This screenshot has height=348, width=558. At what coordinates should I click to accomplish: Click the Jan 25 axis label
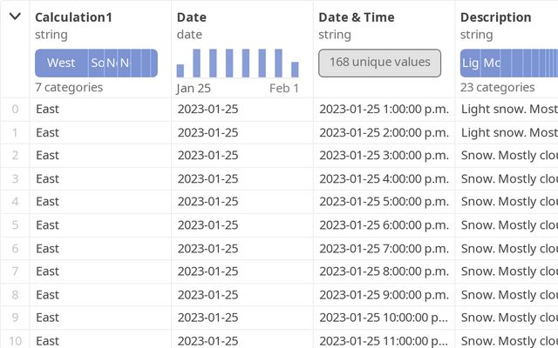click(194, 89)
